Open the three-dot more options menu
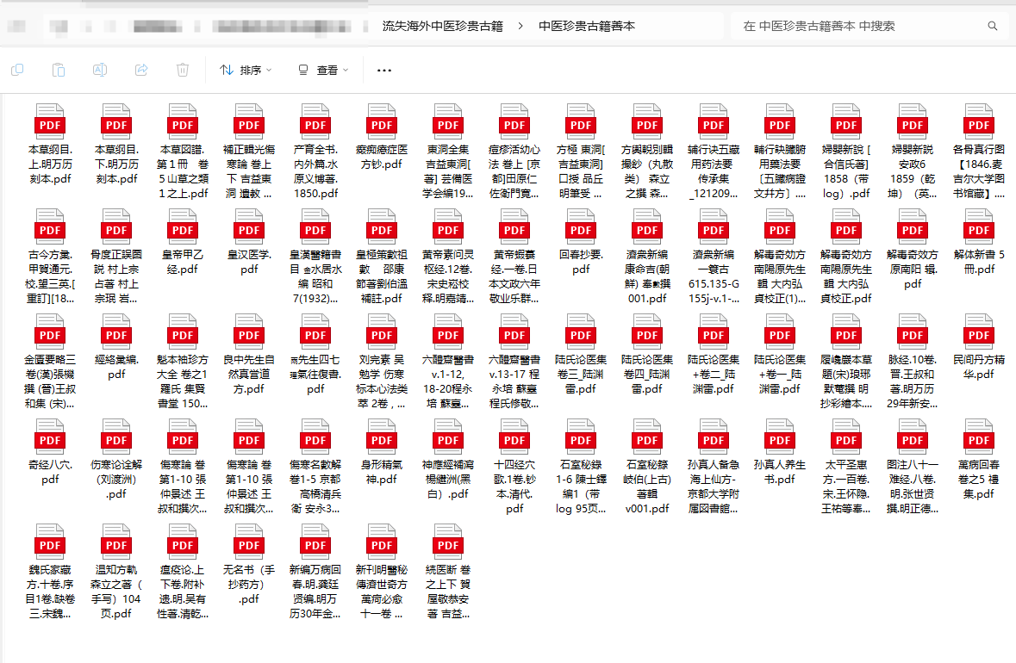 (384, 71)
